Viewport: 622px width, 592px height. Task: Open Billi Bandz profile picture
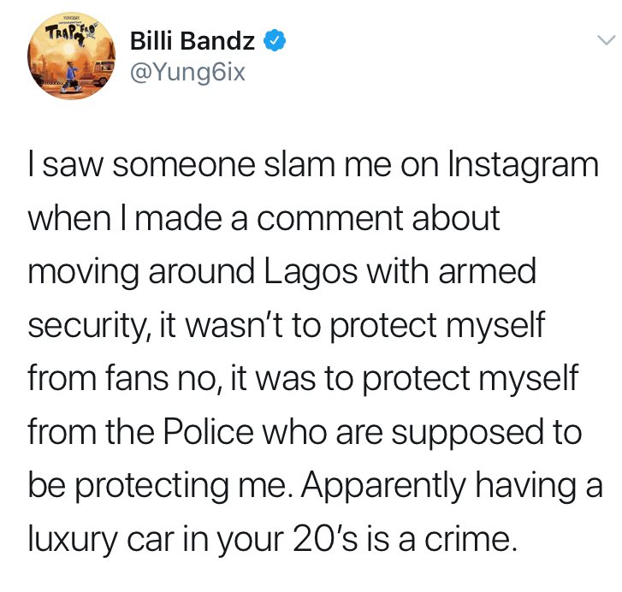tap(71, 56)
